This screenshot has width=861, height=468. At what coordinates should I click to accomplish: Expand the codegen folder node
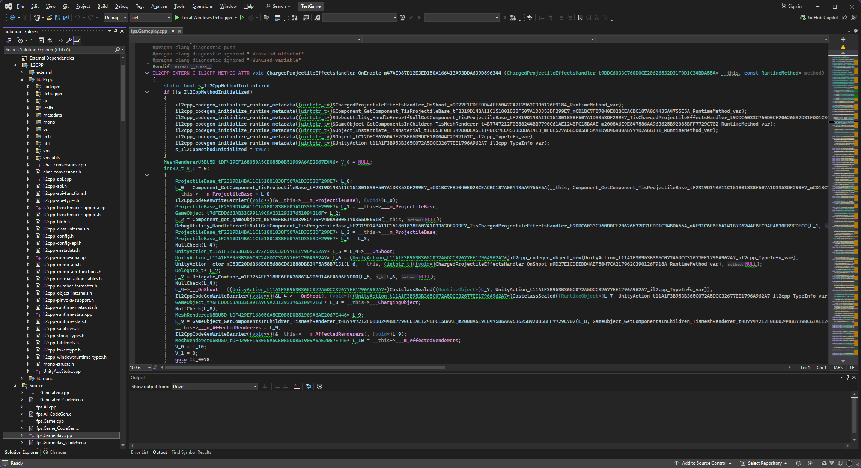pos(28,87)
